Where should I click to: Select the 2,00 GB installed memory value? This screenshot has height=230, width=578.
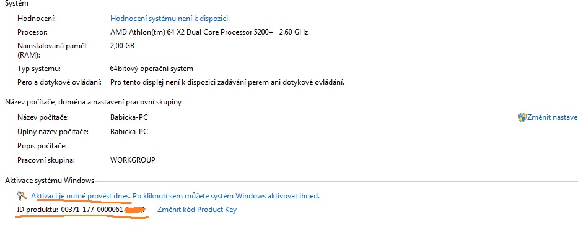tap(123, 46)
